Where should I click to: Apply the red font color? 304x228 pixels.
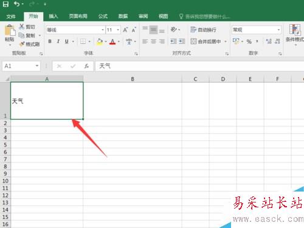tap(112, 41)
